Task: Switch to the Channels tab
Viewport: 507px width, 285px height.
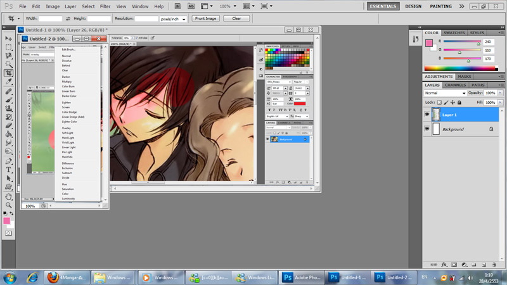Action: click(x=455, y=85)
